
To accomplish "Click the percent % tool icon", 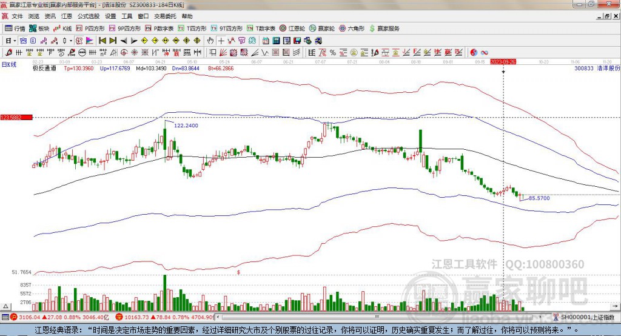I will point(333,52).
